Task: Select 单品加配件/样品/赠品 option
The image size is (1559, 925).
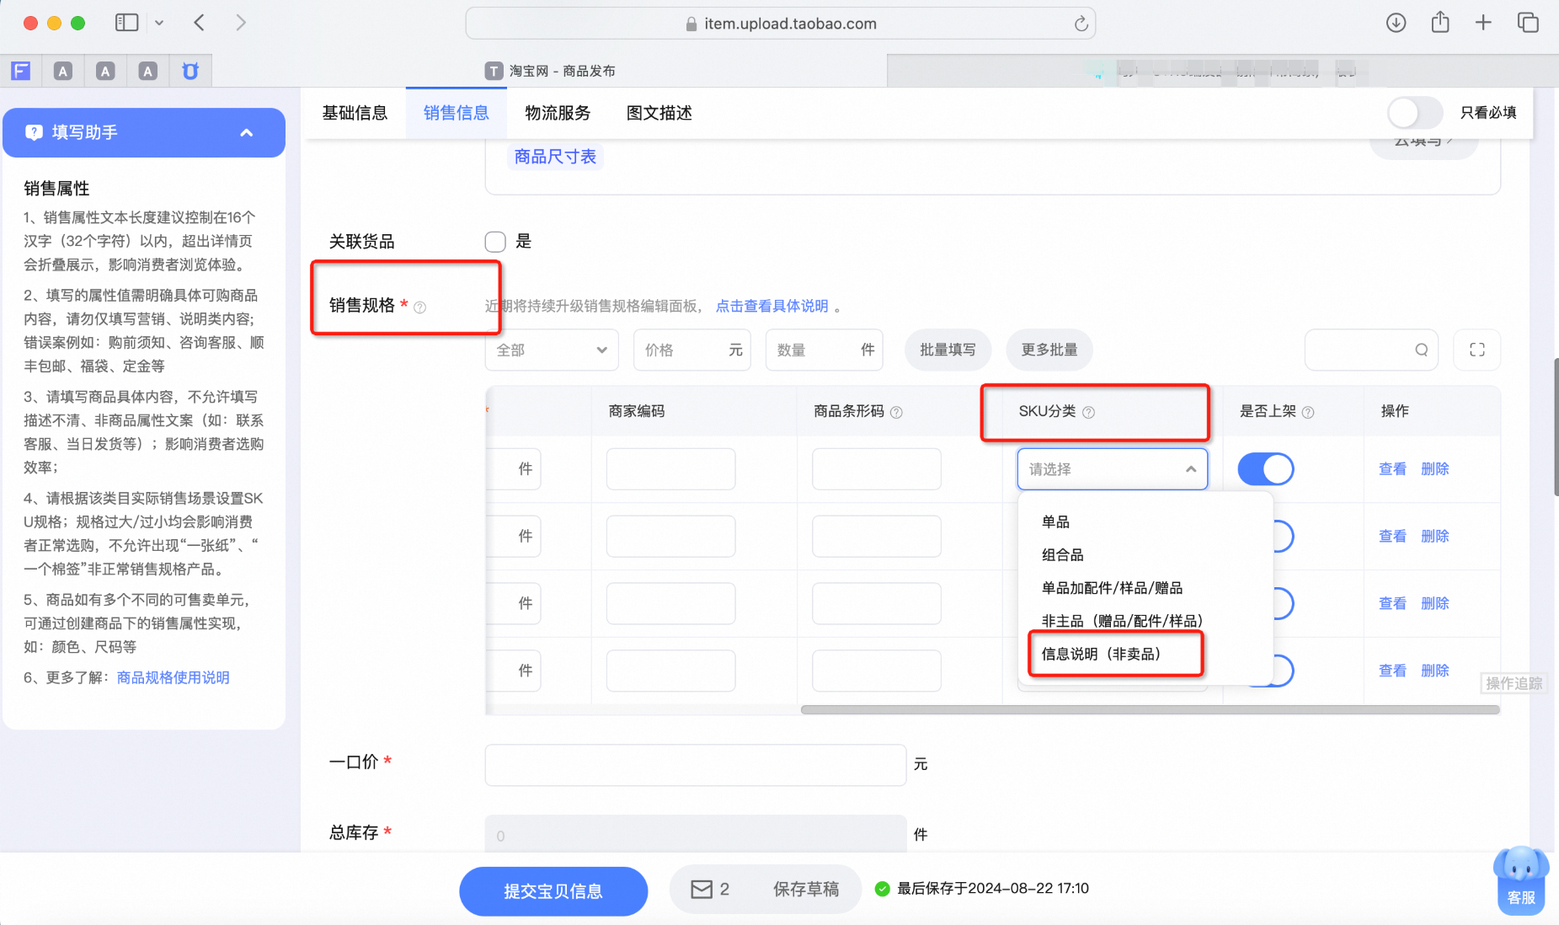Action: click(x=1112, y=587)
